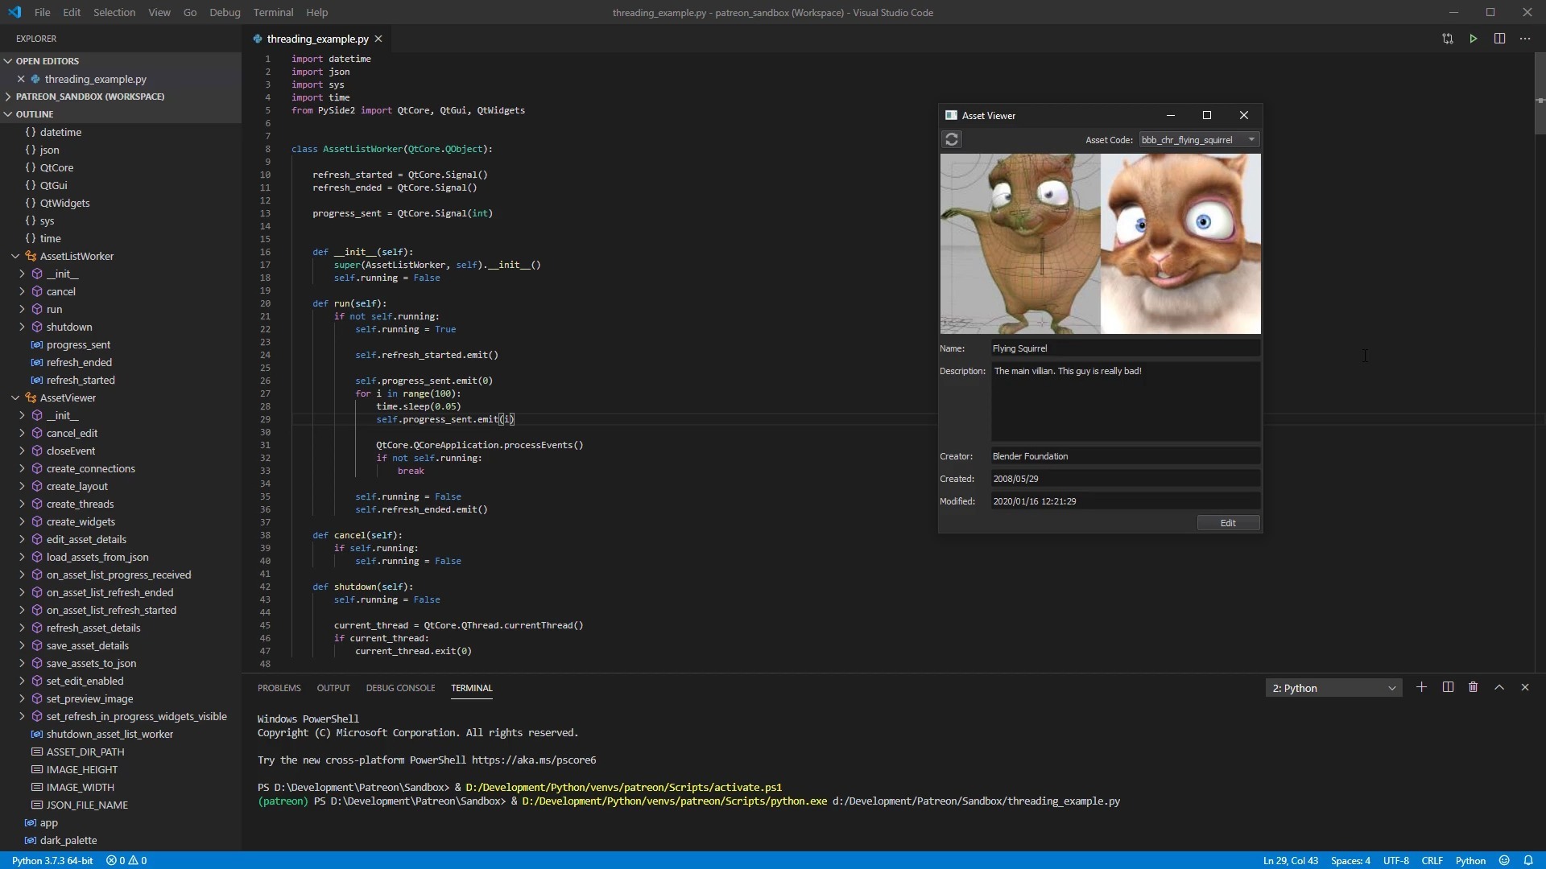Select Python 3.7.3 64-bit interpreter
The width and height of the screenshot is (1546, 869).
click(52, 860)
